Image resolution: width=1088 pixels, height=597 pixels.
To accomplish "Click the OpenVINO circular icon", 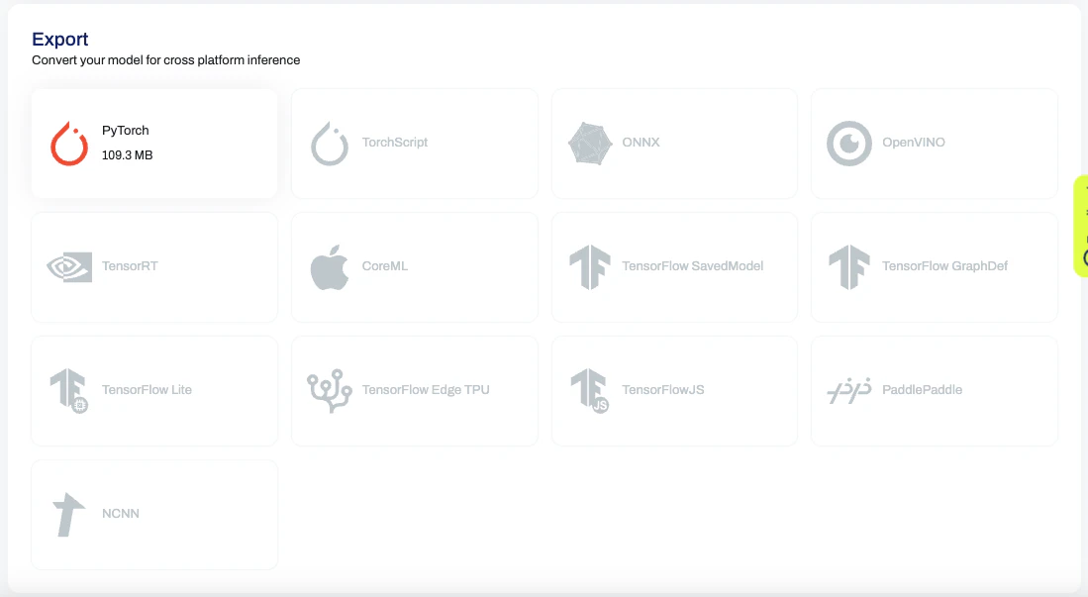I will click(x=849, y=143).
